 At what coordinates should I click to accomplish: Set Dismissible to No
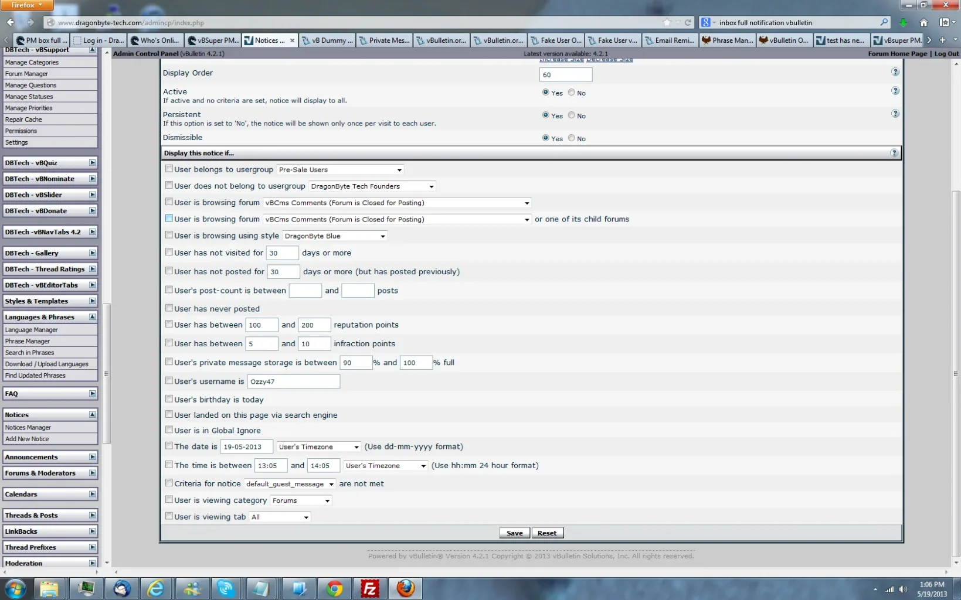(x=572, y=138)
